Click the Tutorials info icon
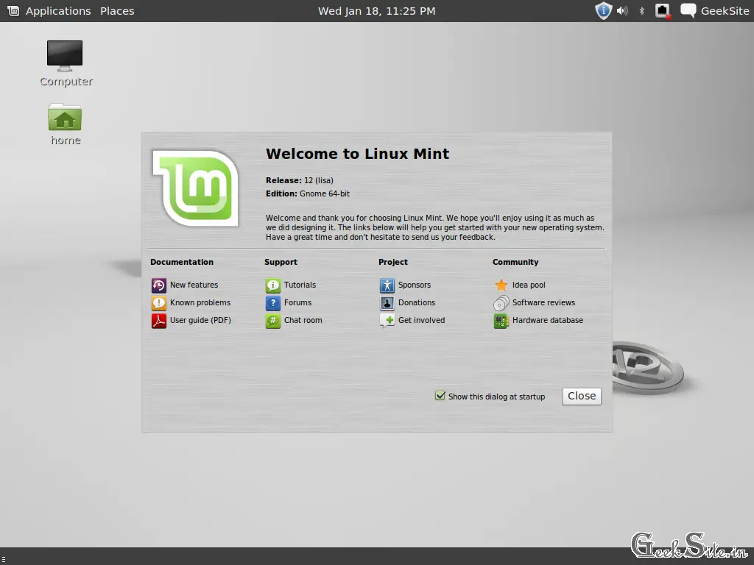This screenshot has height=565, width=754. [x=272, y=285]
